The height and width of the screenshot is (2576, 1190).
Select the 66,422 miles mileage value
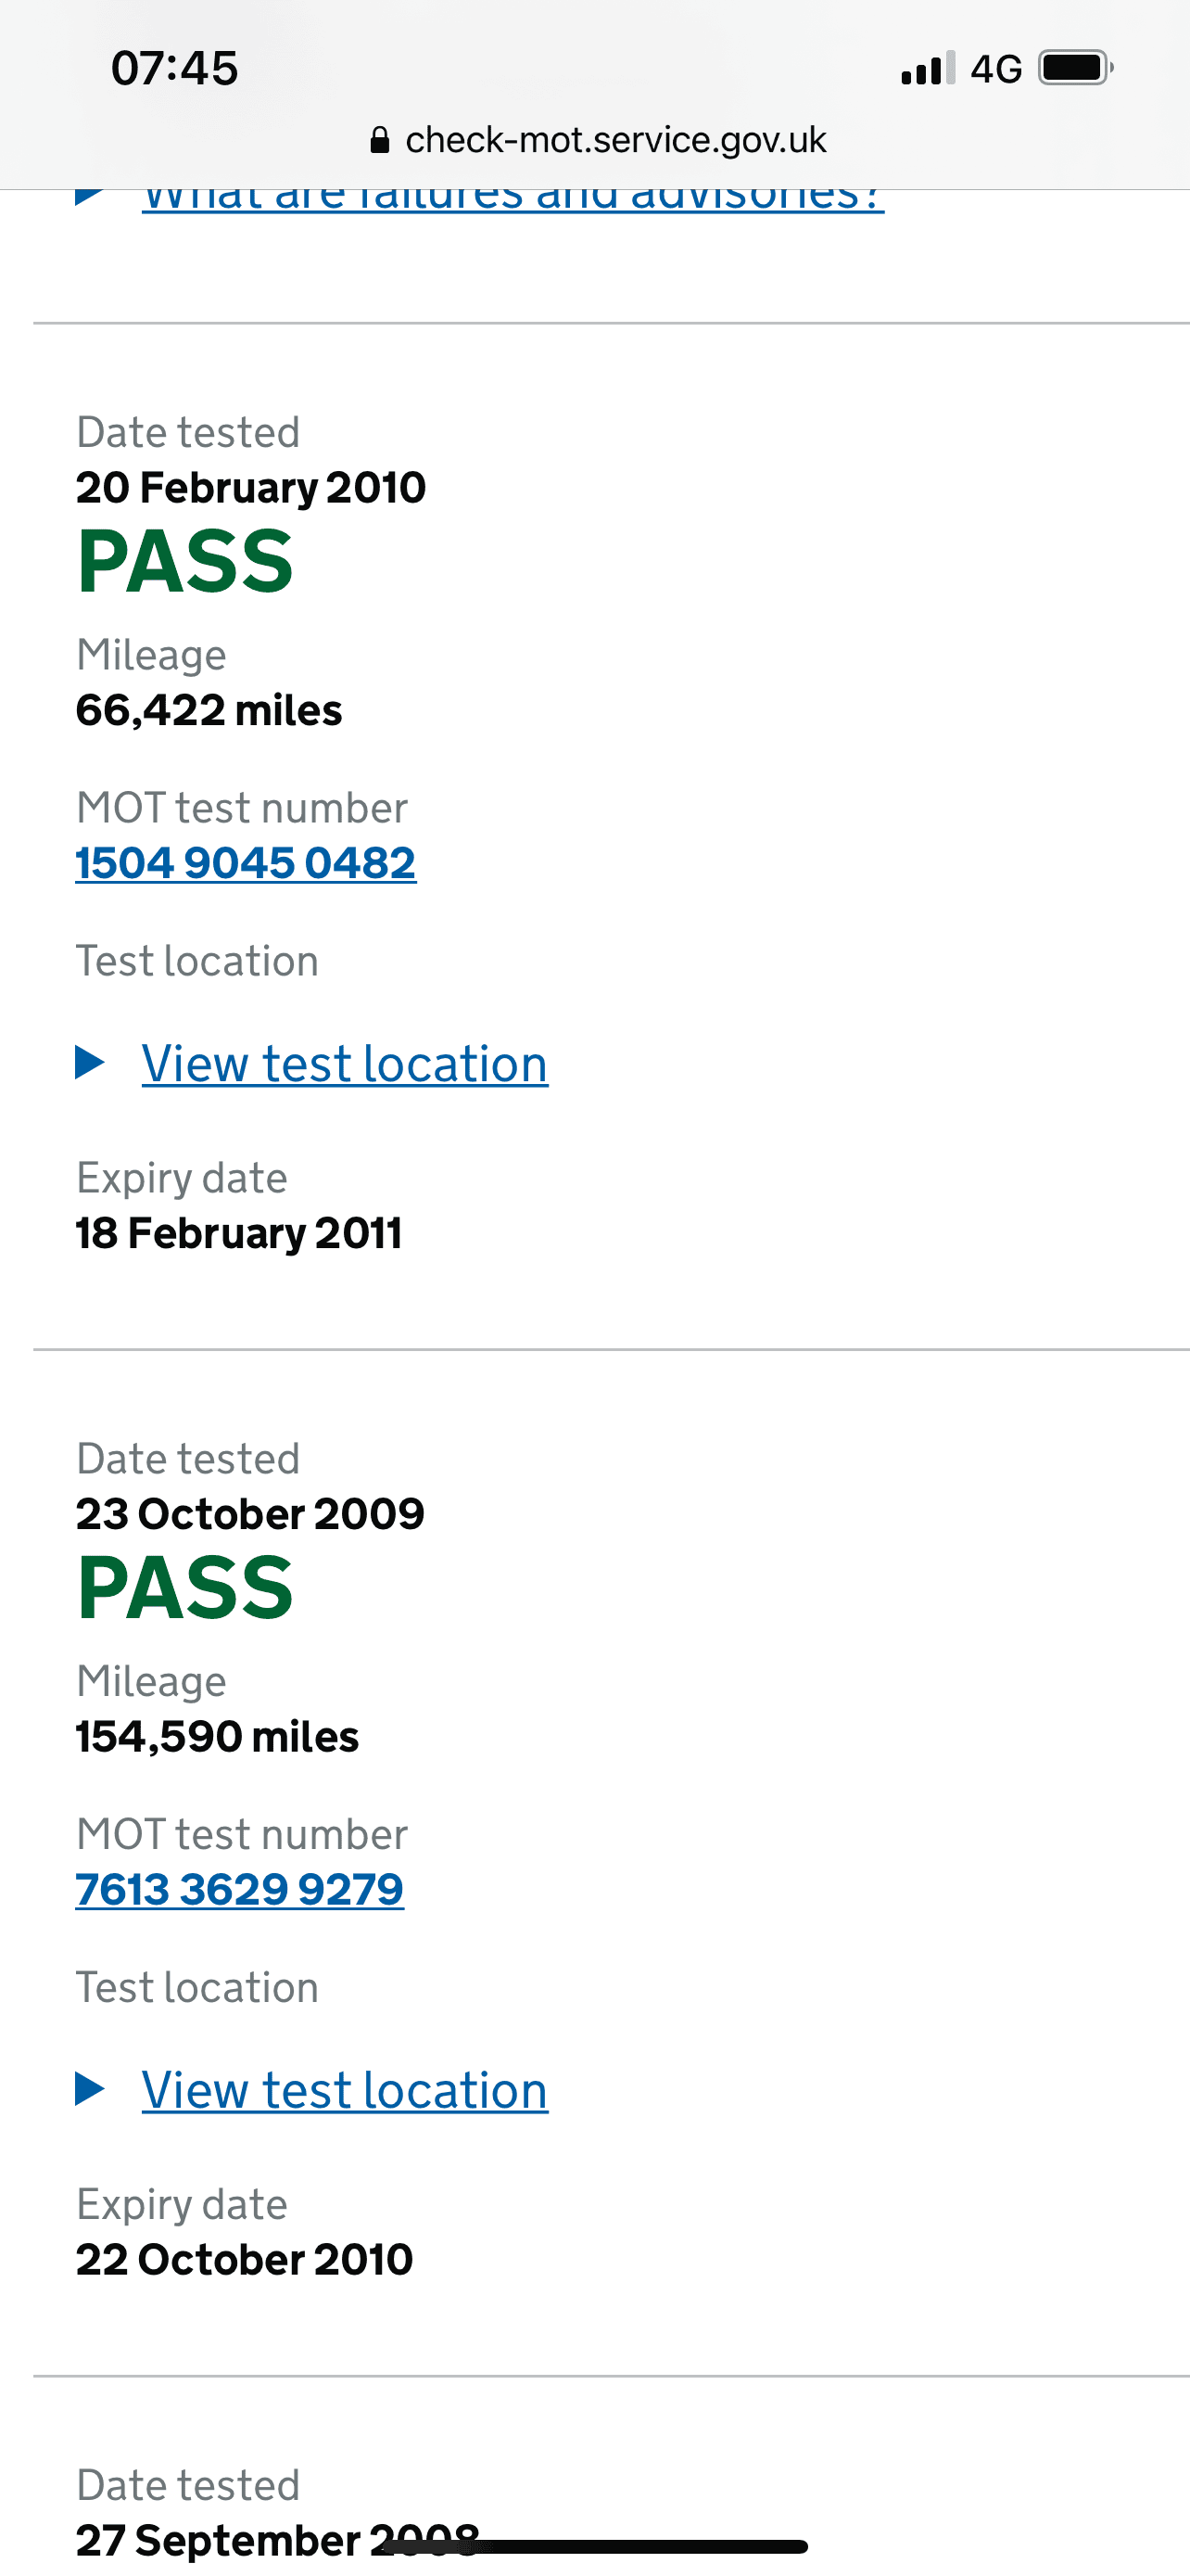click(x=209, y=710)
